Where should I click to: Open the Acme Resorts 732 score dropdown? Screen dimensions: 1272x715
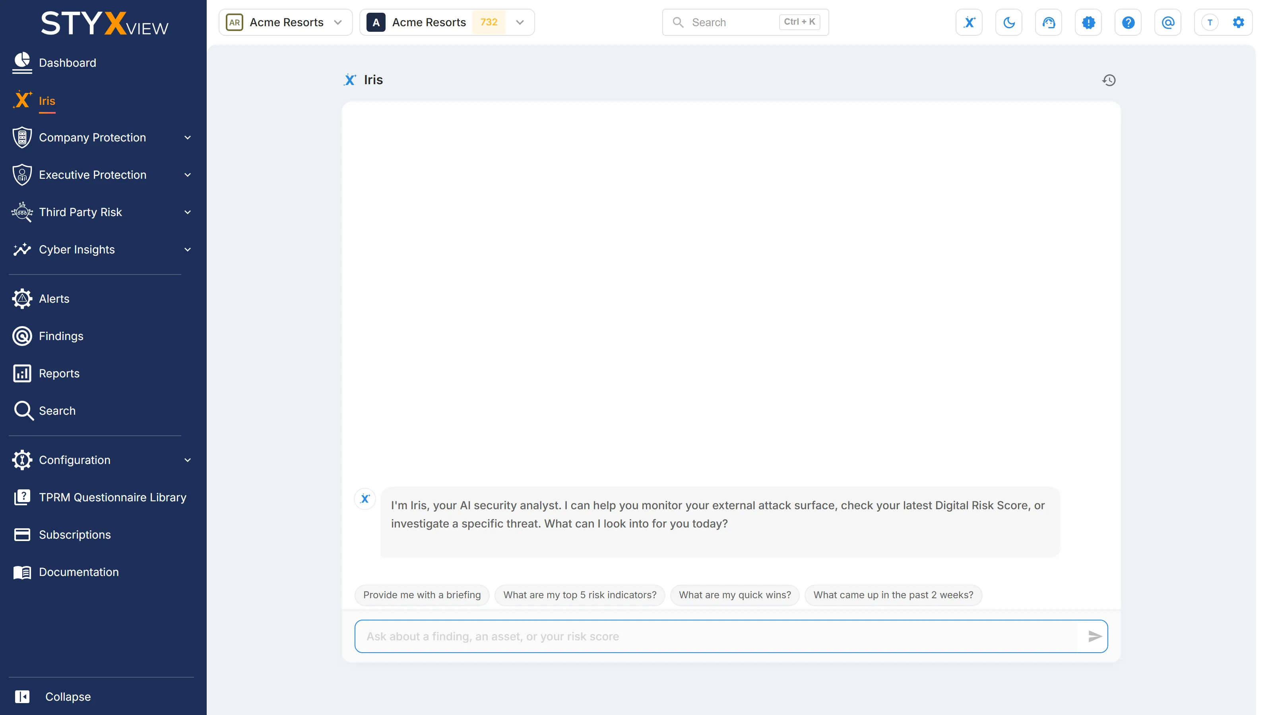click(447, 22)
